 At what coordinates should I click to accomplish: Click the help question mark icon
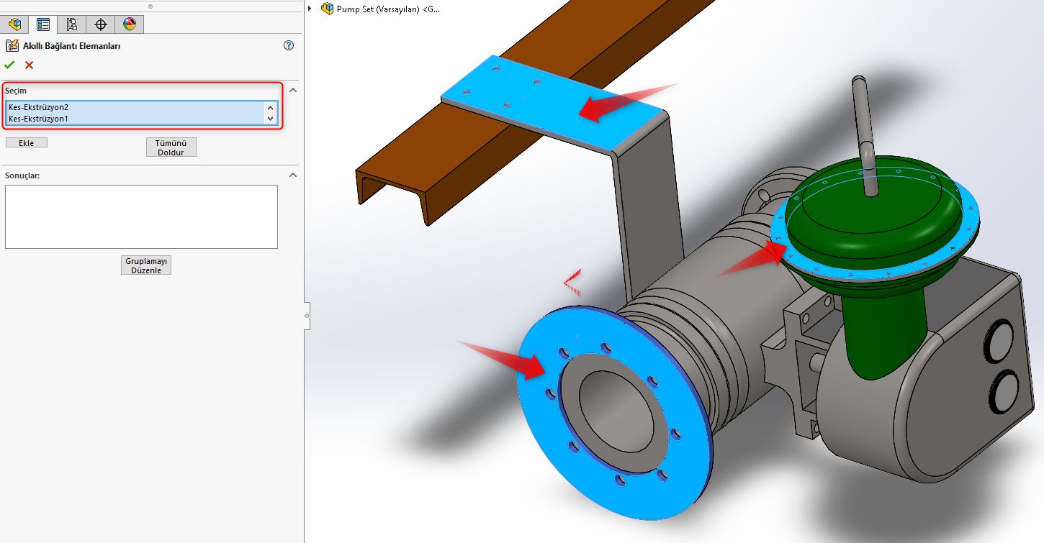tap(289, 45)
